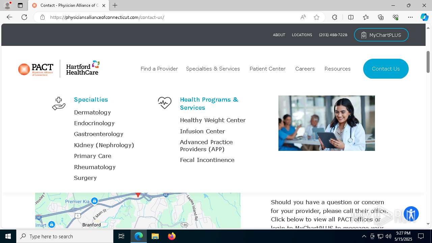Go to the LOCATIONS page
Image resolution: width=432 pixels, height=243 pixels.
pos(302,35)
